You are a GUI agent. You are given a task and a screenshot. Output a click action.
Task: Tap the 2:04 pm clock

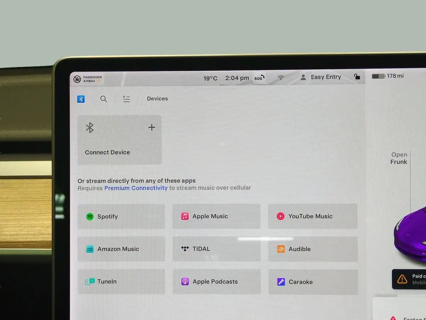pos(237,78)
